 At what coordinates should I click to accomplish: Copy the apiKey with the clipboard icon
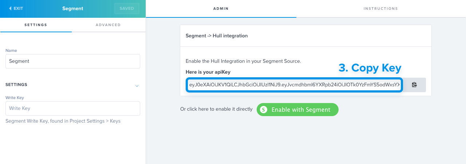(414, 85)
